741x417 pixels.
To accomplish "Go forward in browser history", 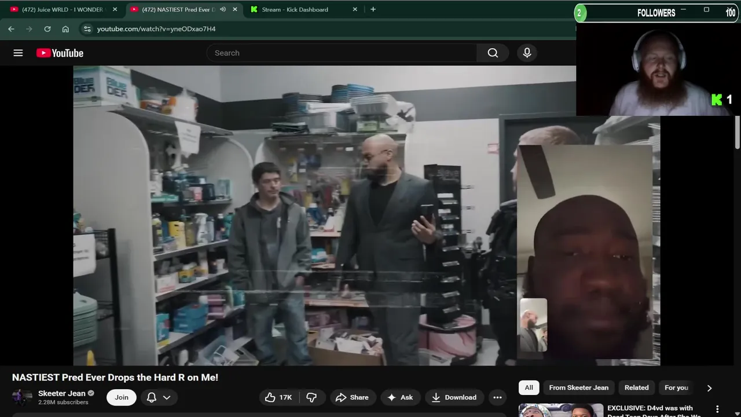I will tap(29, 29).
